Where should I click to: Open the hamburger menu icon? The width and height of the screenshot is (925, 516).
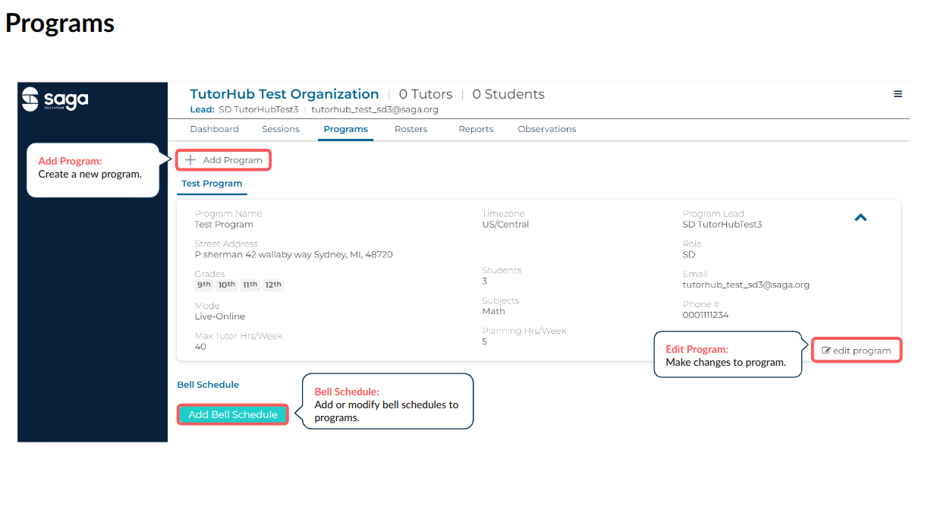[x=898, y=94]
